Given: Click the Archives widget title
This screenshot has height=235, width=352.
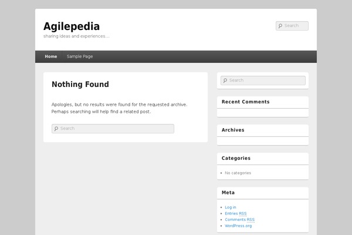Looking at the screenshot, I should [233, 130].
